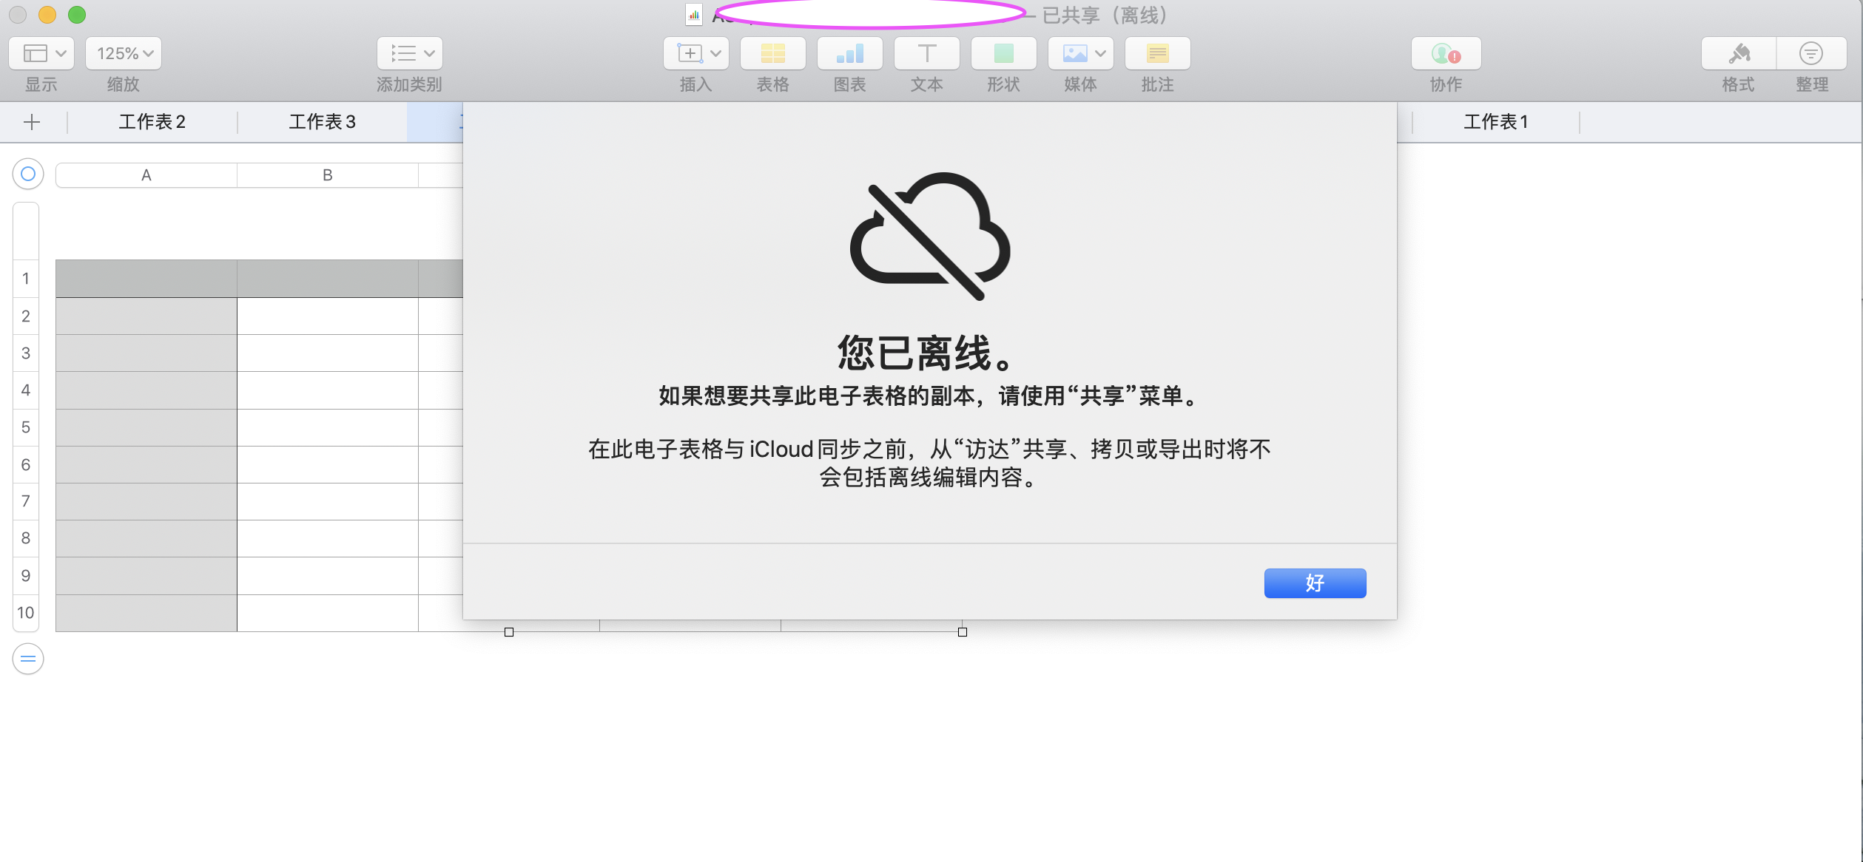The image size is (1863, 862).
Task: Open the Insert (插入) dropdown
Action: click(695, 54)
